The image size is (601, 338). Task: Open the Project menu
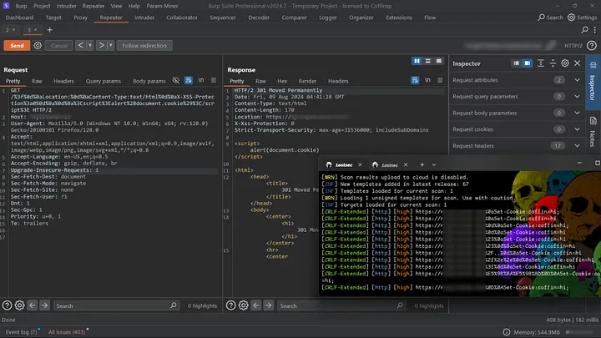(x=42, y=6)
